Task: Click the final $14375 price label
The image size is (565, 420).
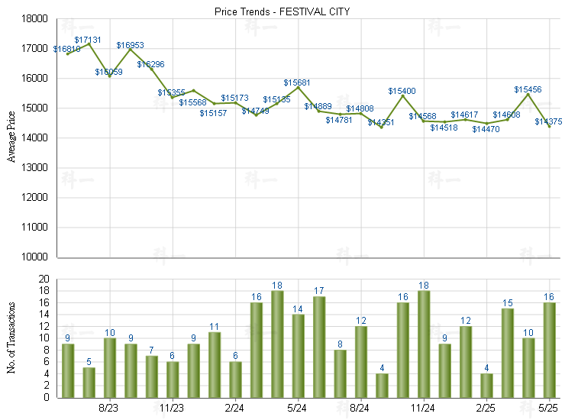Action: pos(548,121)
